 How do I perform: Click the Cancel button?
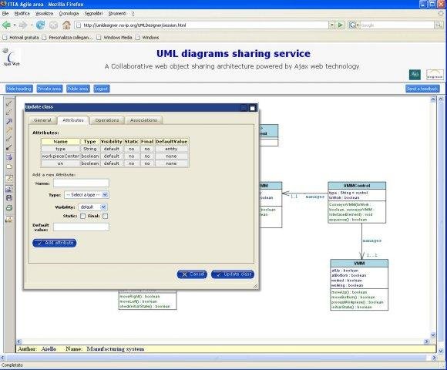192,274
